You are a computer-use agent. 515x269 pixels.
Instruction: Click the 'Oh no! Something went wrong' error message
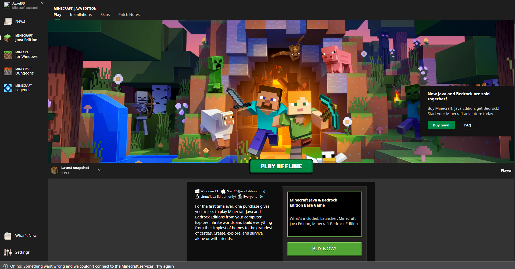[x=82, y=266]
